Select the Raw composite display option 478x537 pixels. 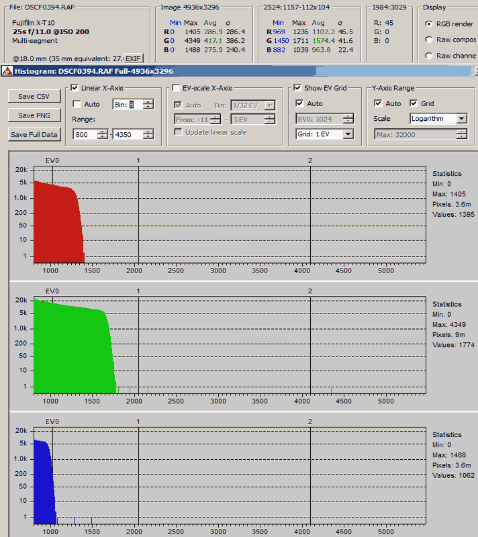[x=429, y=40]
